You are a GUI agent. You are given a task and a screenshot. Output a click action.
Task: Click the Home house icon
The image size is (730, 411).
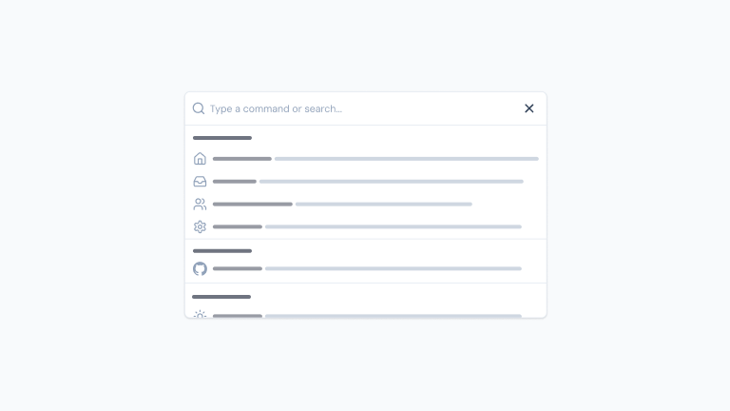coord(200,159)
